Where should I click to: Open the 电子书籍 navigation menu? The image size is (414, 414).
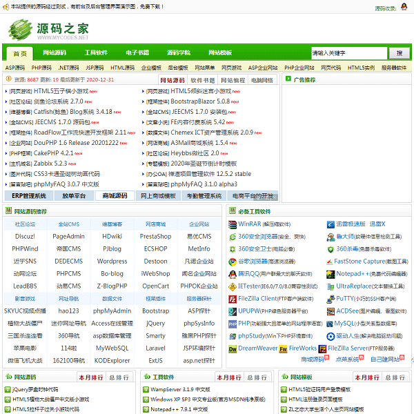click(137, 52)
